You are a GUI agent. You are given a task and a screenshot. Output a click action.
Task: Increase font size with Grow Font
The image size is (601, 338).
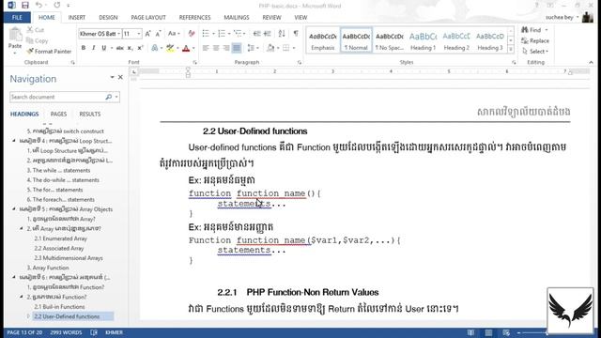[148, 34]
